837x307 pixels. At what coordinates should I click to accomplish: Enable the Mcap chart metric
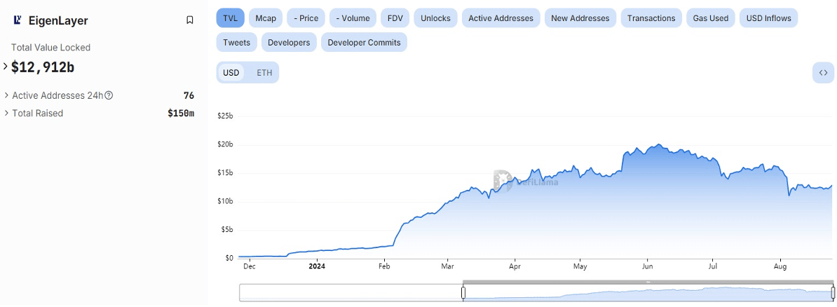click(x=266, y=18)
